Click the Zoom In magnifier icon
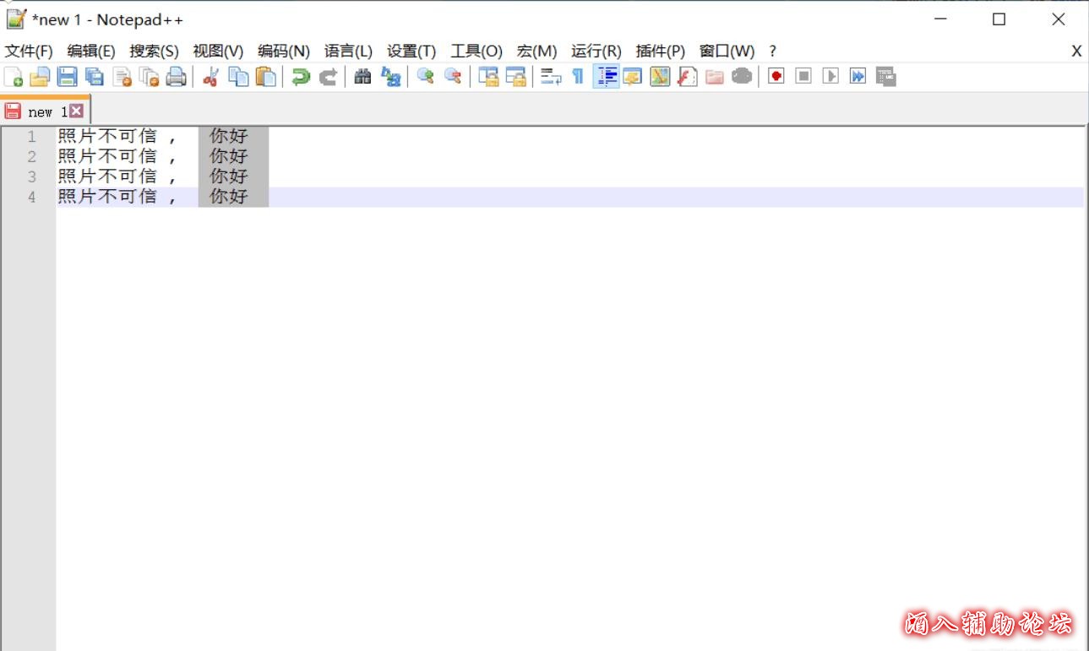This screenshot has width=1089, height=651. pos(425,77)
